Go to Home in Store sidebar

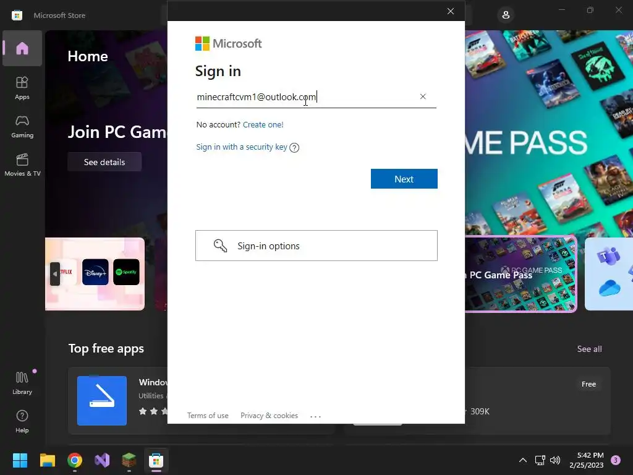(22, 48)
